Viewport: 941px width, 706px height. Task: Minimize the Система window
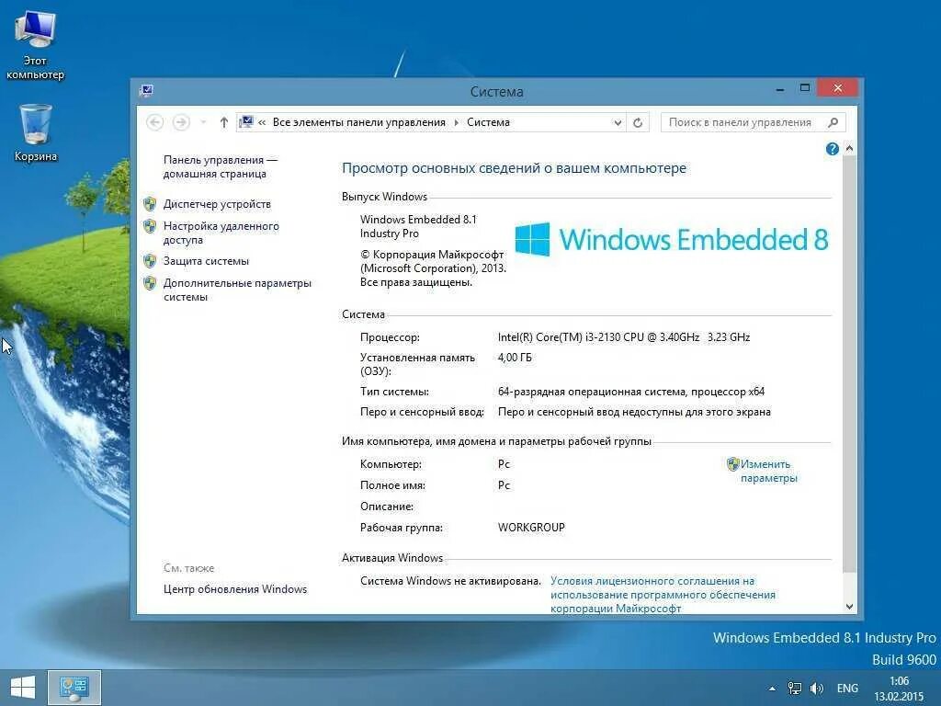click(779, 89)
